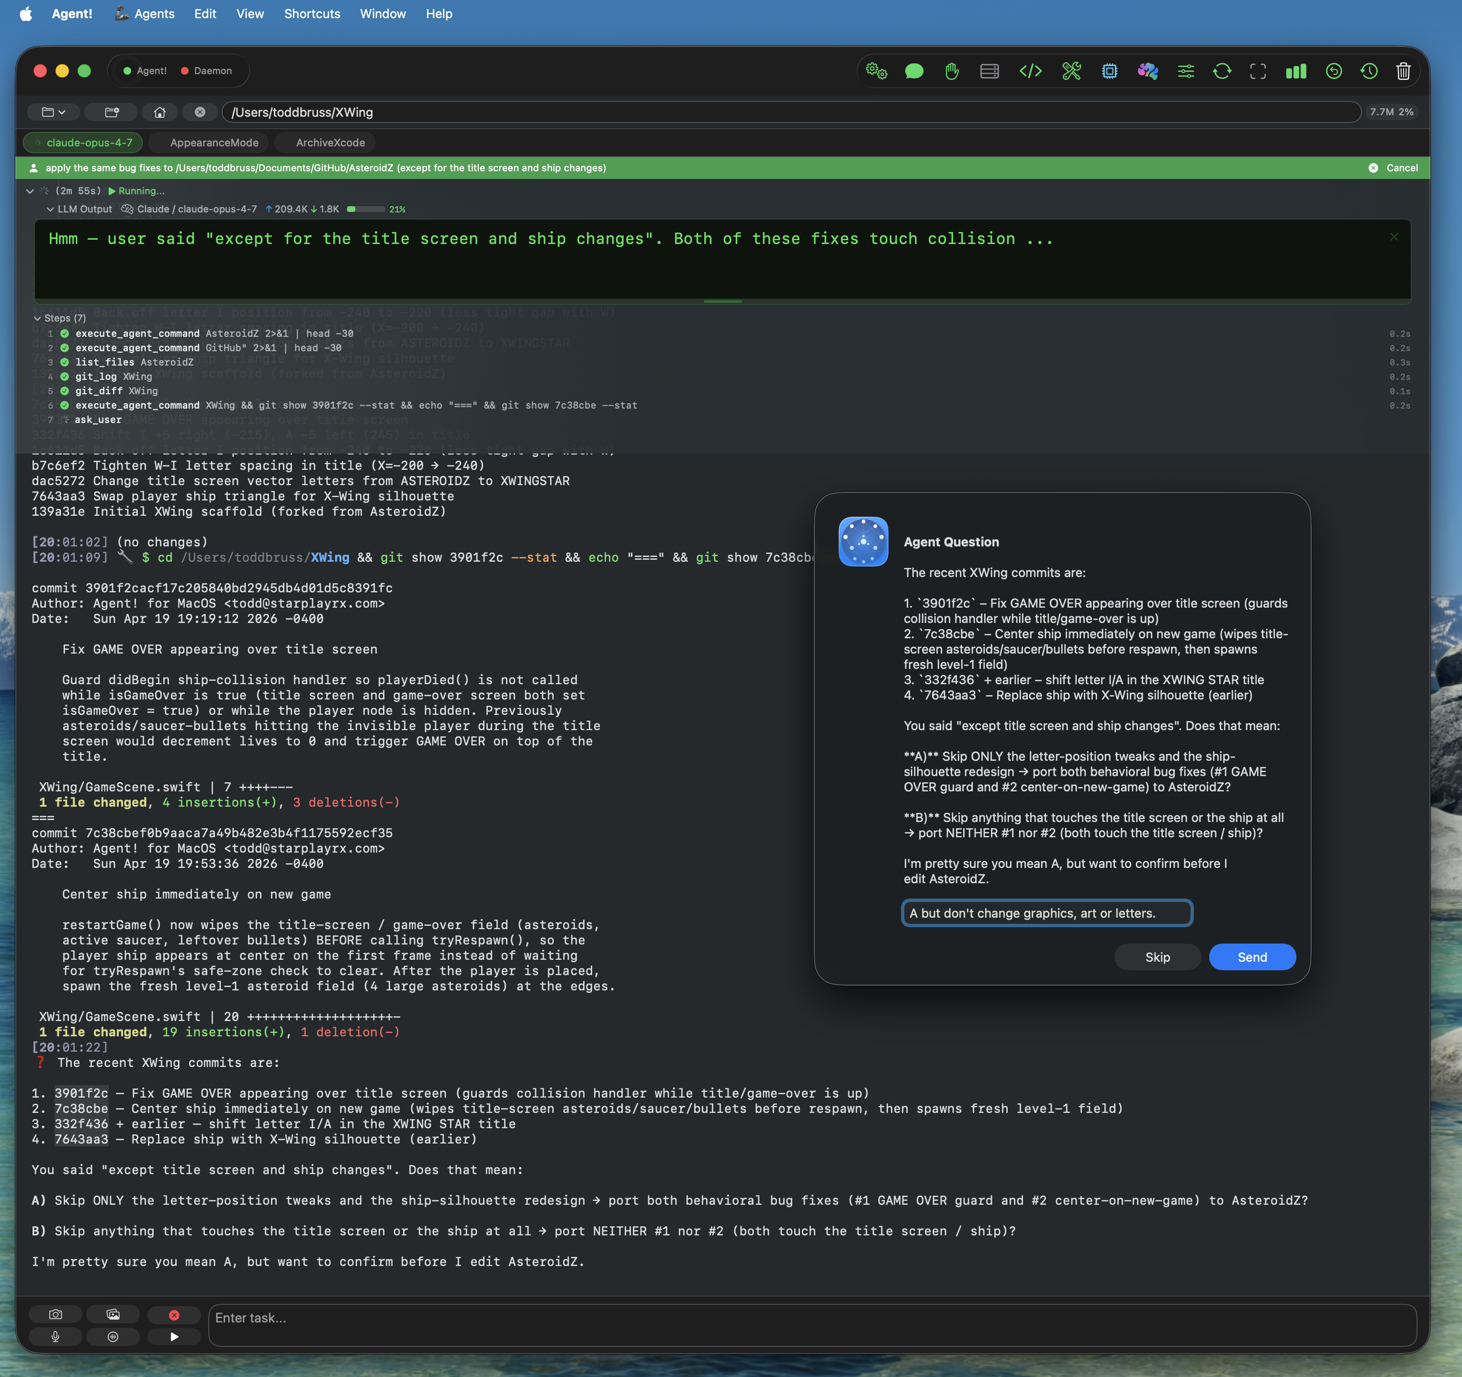Open the green chat bubble icon

click(914, 71)
